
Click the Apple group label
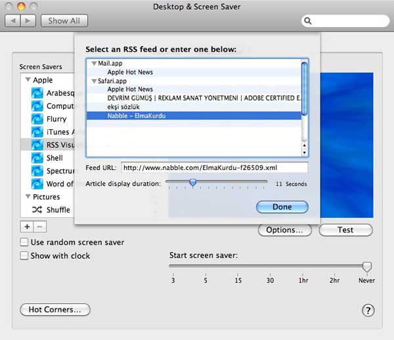pos(43,80)
